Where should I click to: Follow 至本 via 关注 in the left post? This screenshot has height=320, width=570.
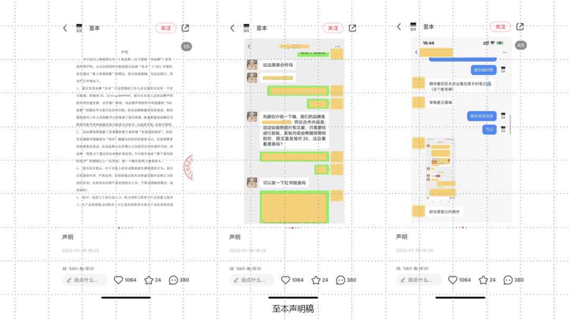coord(166,28)
